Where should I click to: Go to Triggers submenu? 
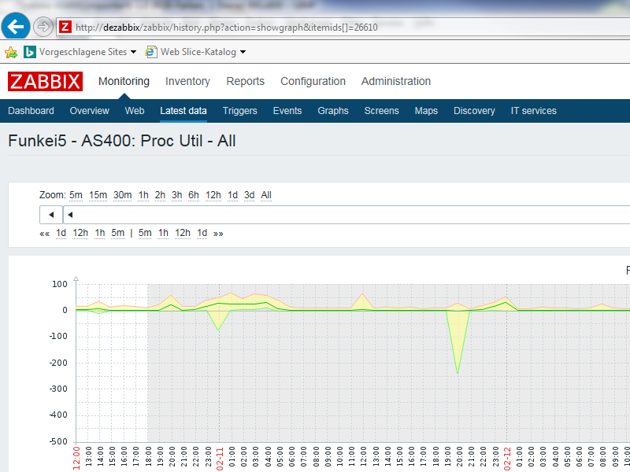[240, 111]
